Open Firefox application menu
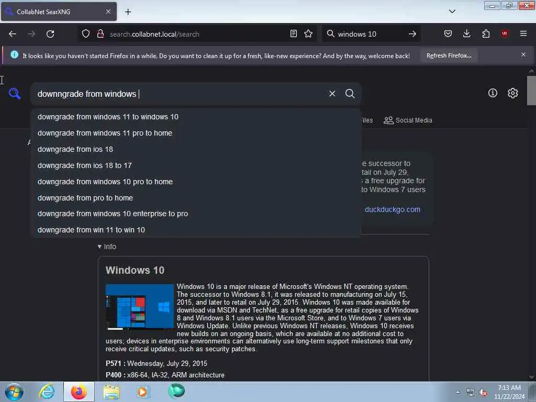Image resolution: width=536 pixels, height=402 pixels. click(523, 33)
